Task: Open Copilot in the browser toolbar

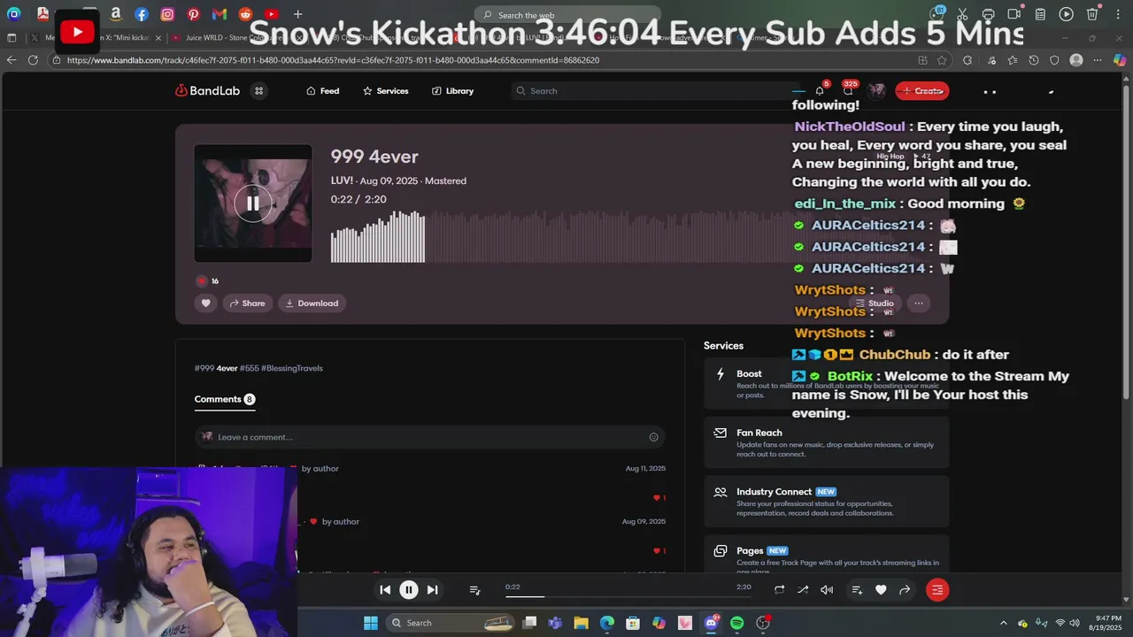Action: [1120, 60]
